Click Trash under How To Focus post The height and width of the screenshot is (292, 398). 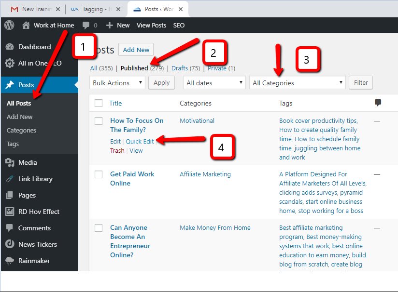coord(117,150)
